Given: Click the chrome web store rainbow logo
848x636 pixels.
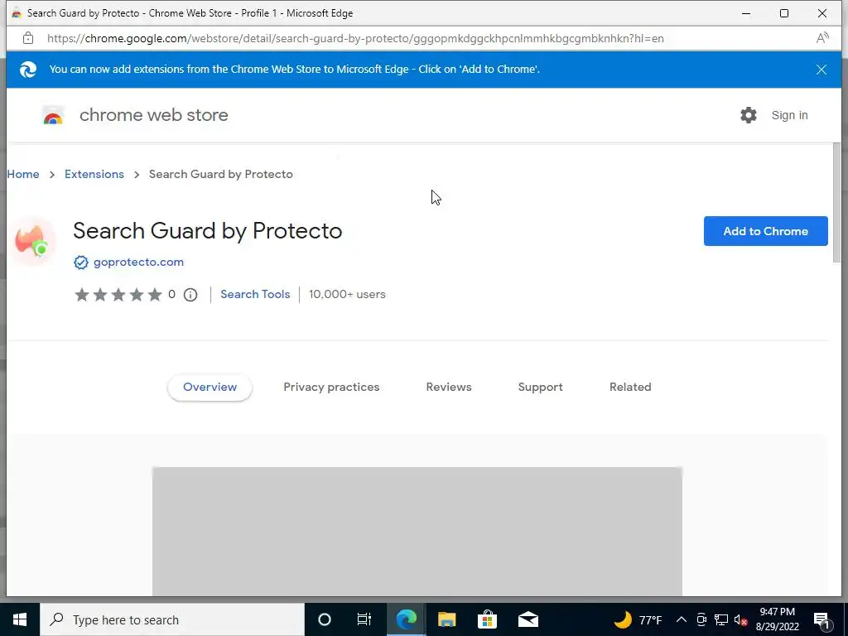Looking at the screenshot, I should 53,115.
